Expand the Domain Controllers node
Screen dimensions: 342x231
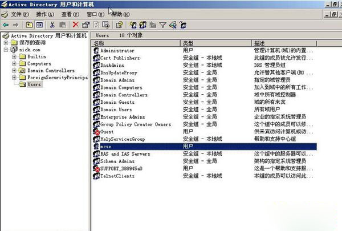14,71
